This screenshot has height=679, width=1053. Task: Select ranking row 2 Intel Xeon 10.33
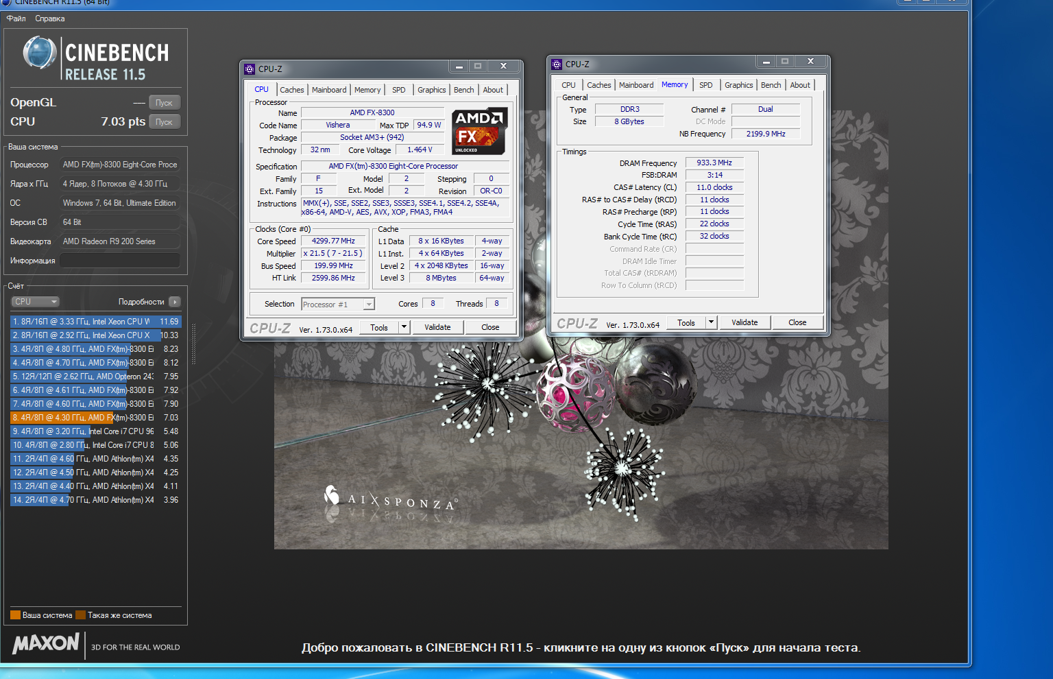click(95, 335)
